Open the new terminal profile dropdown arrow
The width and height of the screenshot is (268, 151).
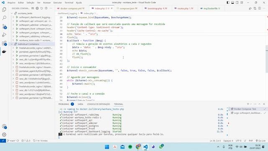click(251, 104)
